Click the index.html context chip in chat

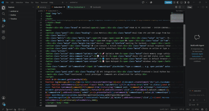196,91
